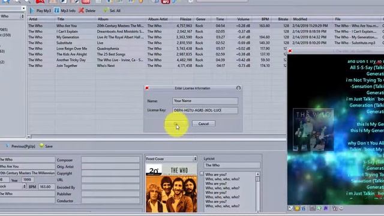Click the Who's Next album cell

coord(106,65)
